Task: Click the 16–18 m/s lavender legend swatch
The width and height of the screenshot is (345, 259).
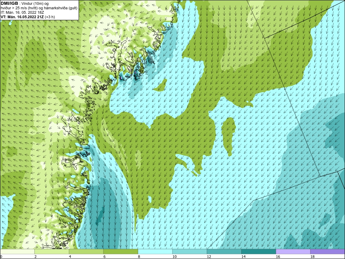Action: pyautogui.click(x=293, y=251)
